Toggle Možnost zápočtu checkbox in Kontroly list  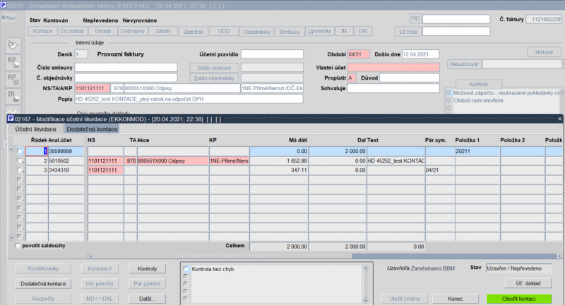tap(448, 93)
